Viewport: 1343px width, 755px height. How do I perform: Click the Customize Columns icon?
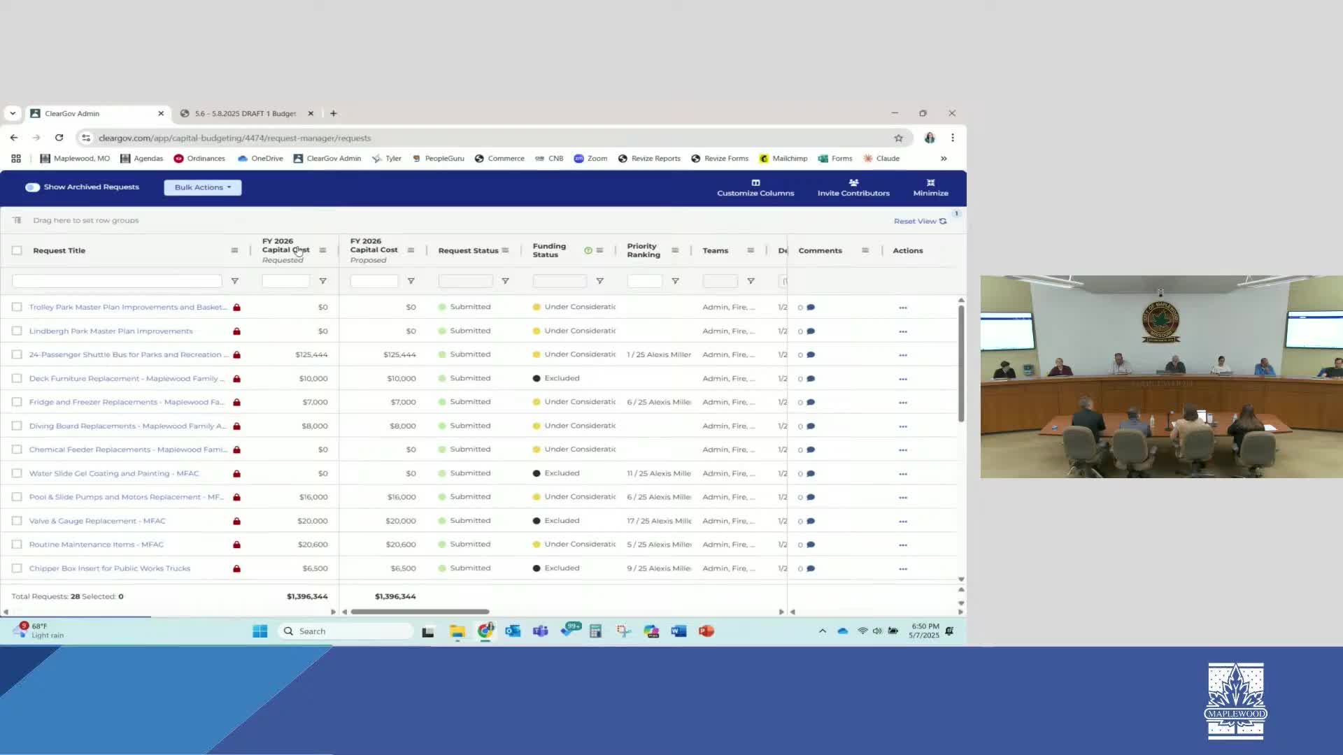coord(755,182)
